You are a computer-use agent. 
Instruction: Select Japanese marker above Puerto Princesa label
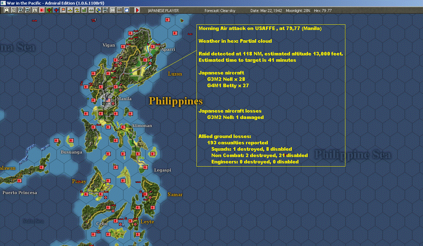(x=19, y=180)
